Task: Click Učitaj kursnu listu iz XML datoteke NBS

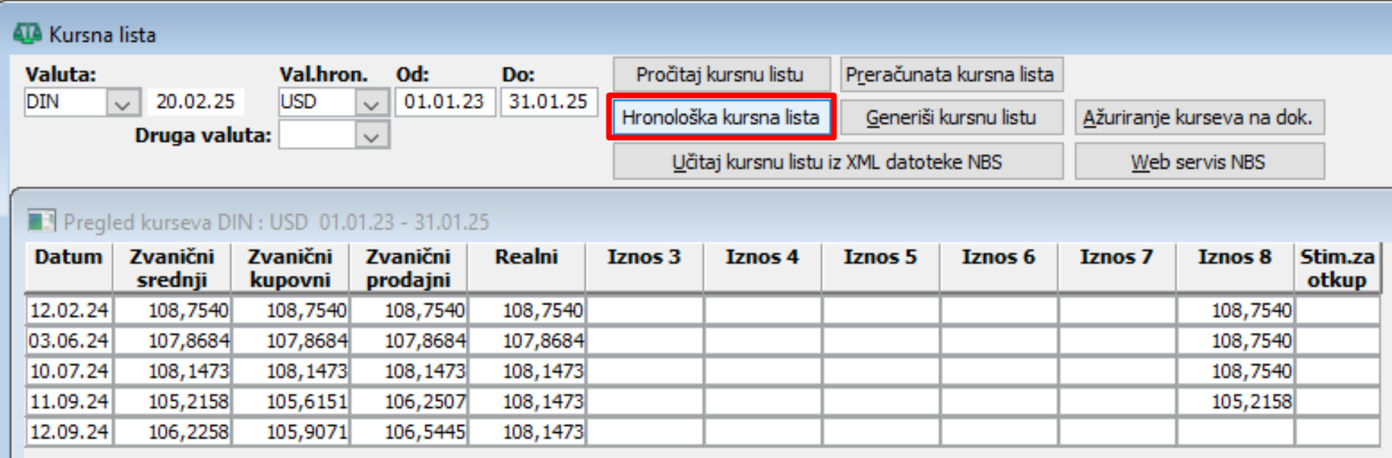Action: point(838,162)
